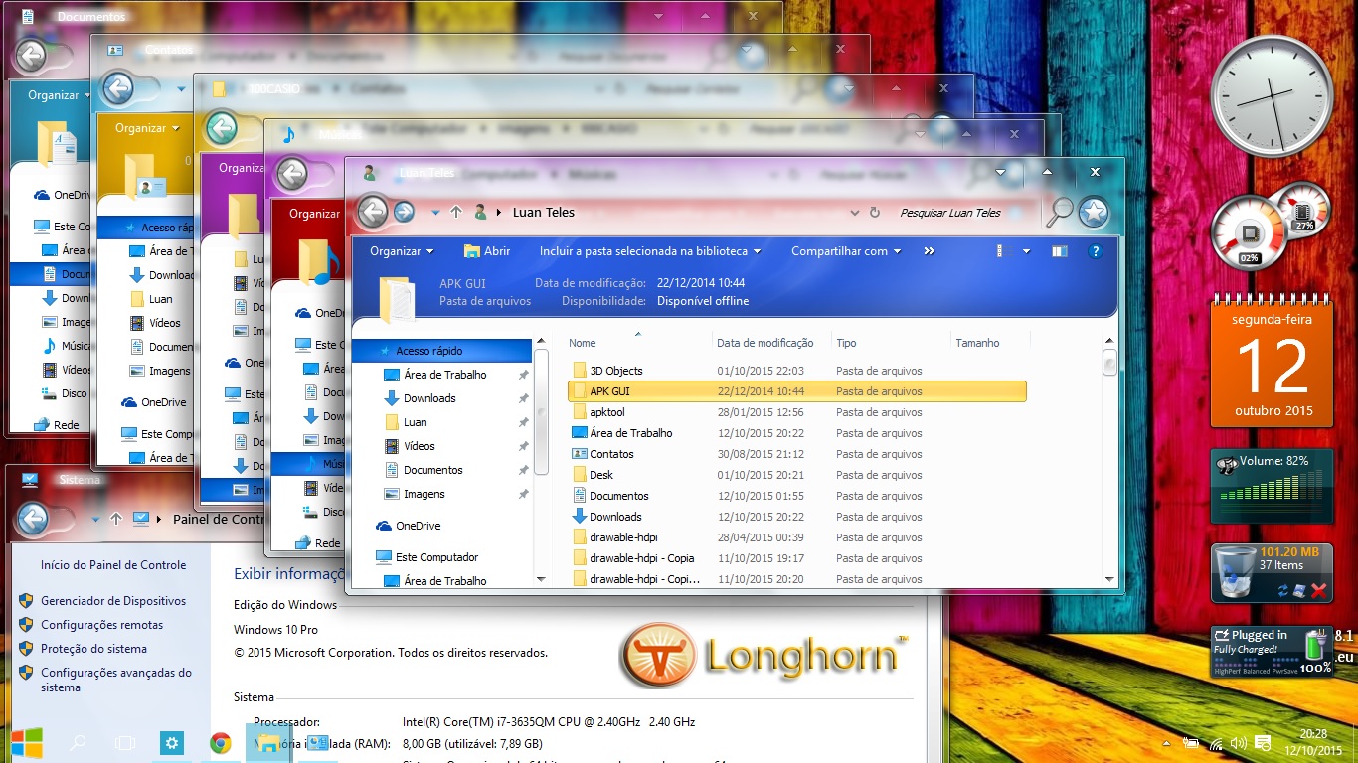The height and width of the screenshot is (763, 1358).
Task: Click the up-one-level arrow in Luan Teles window
Action: (x=456, y=212)
